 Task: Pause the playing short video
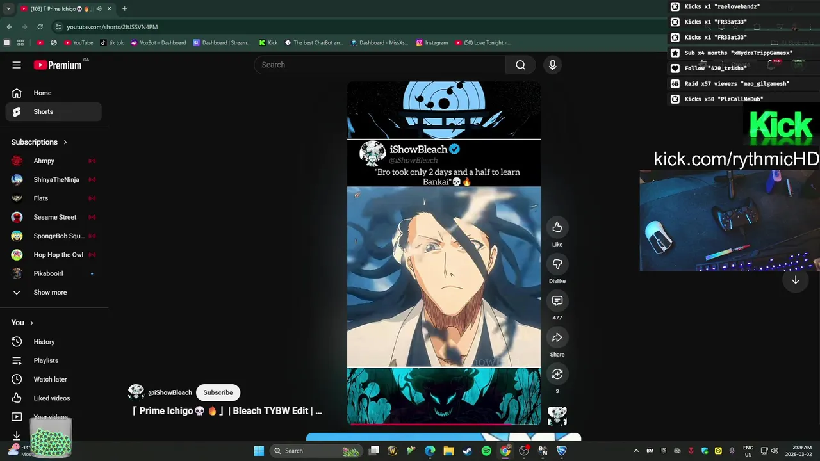pyautogui.click(x=444, y=253)
